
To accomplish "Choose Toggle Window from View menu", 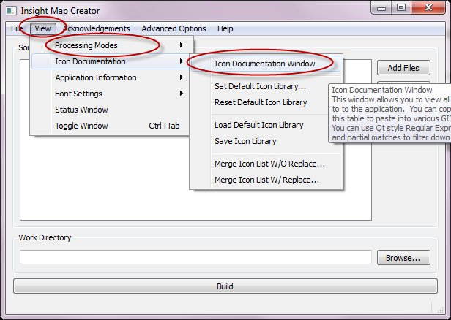I will (x=81, y=126).
